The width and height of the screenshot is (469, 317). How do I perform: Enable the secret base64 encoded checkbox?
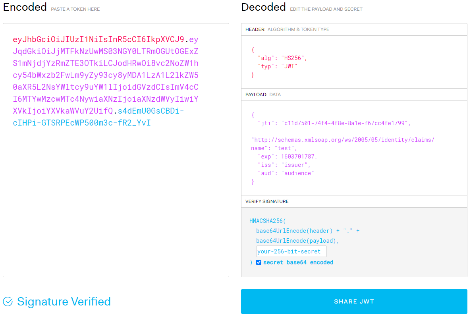pyautogui.click(x=259, y=262)
